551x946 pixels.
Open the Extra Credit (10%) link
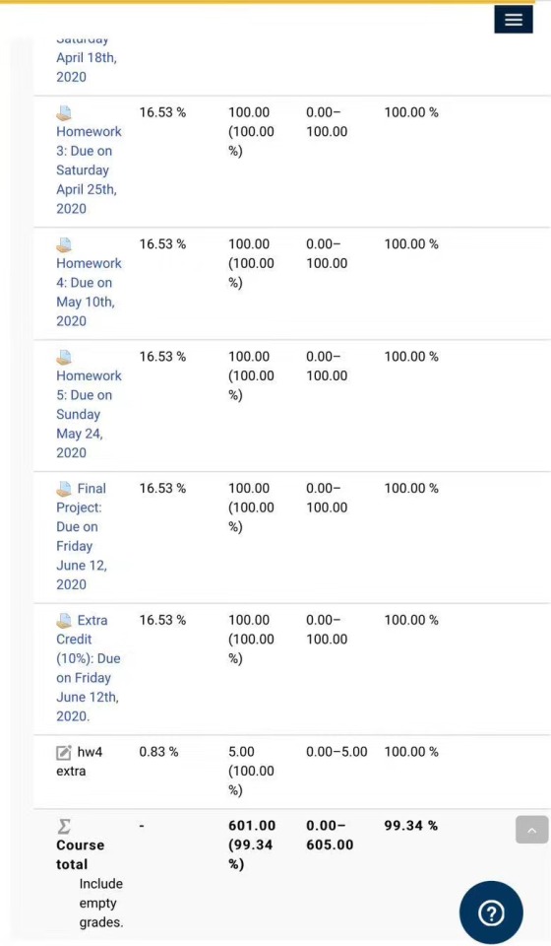point(88,668)
